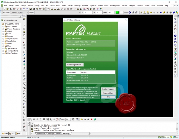The image size is (179, 139).
Task: Click the console save disk icon
Action: coord(32,129)
